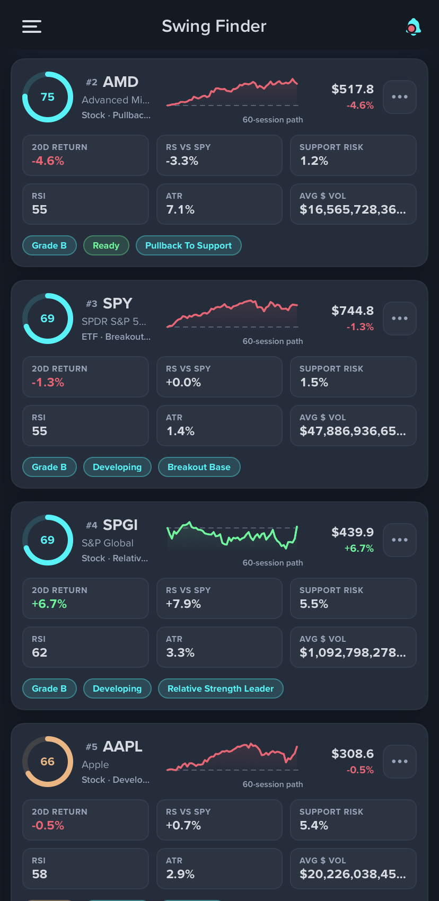This screenshot has height=901, width=439.
Task: Tap SPY Support Risk 1.5% tile
Action: 353,377
